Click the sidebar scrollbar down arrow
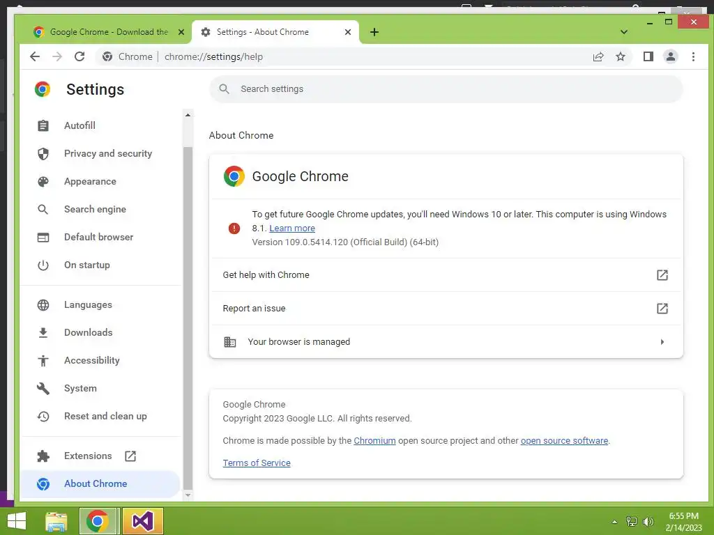Image resolution: width=714 pixels, height=535 pixels. [x=188, y=495]
